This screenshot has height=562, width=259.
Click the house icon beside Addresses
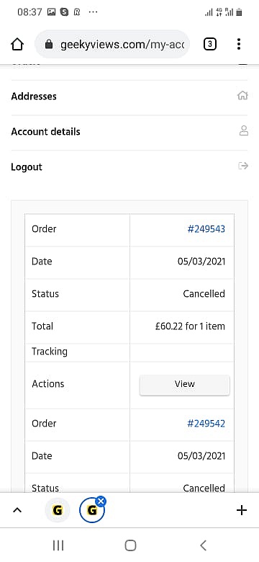[x=242, y=96]
